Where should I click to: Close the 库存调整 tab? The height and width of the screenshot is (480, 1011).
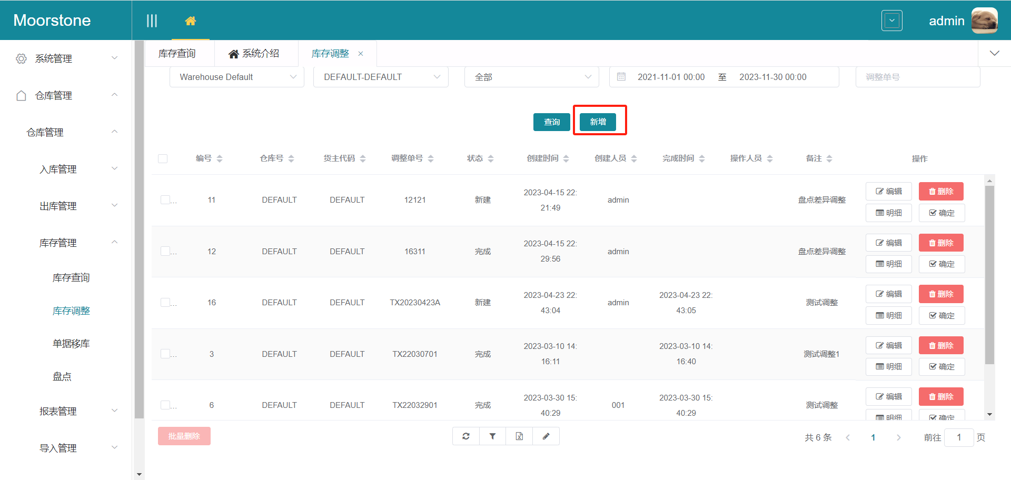(x=361, y=54)
